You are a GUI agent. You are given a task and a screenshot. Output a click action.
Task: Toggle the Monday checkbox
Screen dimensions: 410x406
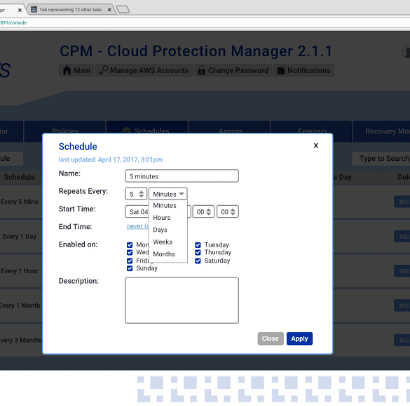tap(130, 245)
